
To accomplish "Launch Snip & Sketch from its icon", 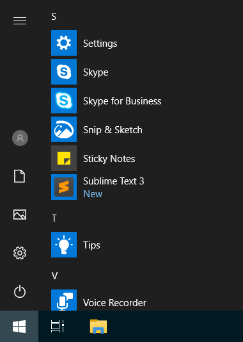I will tap(64, 129).
